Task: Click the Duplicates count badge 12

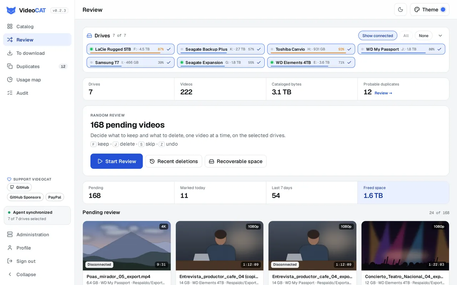Action: tap(63, 66)
